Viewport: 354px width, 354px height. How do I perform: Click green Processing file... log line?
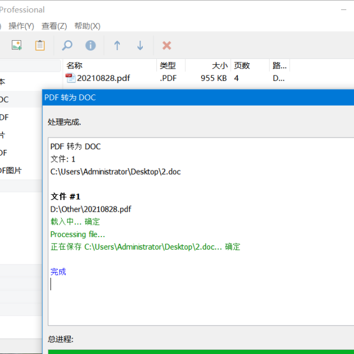click(x=78, y=234)
